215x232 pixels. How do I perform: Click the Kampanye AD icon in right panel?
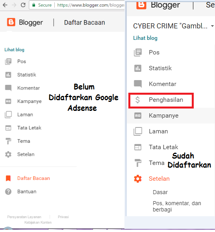138,116
